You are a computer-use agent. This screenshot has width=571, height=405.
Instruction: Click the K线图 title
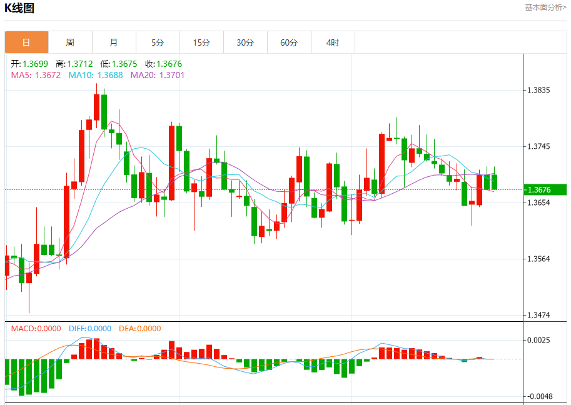click(x=19, y=8)
